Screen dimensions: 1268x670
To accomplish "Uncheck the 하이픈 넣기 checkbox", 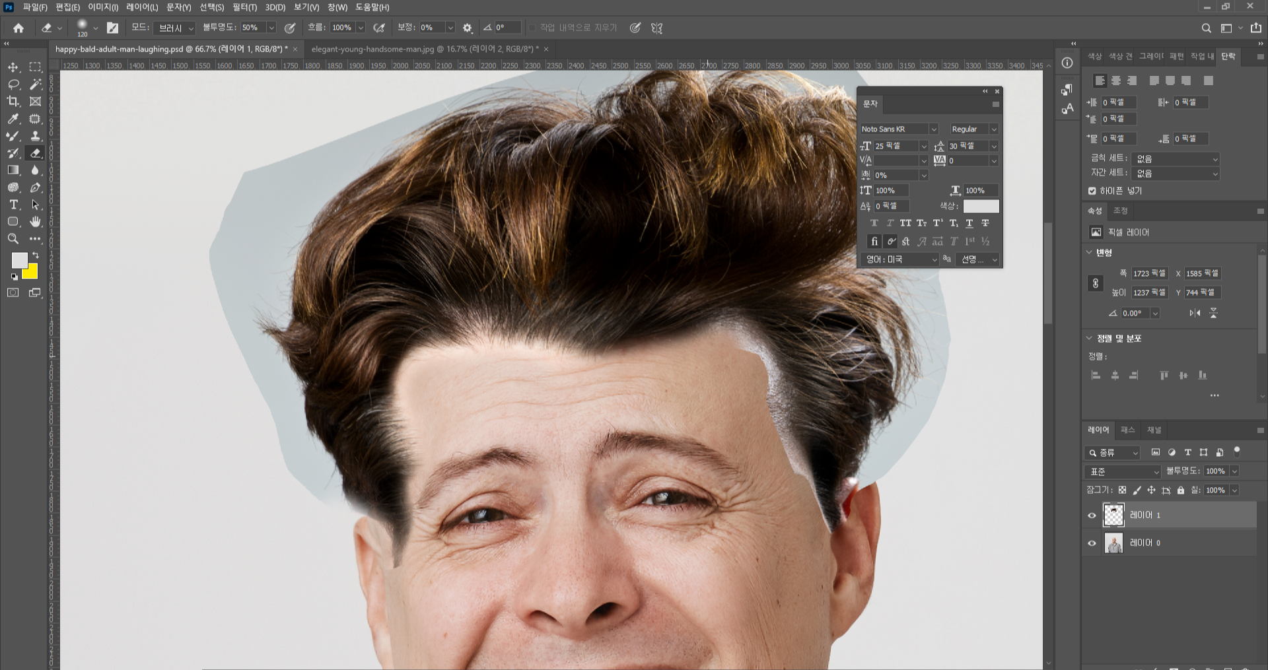I will click(x=1092, y=191).
